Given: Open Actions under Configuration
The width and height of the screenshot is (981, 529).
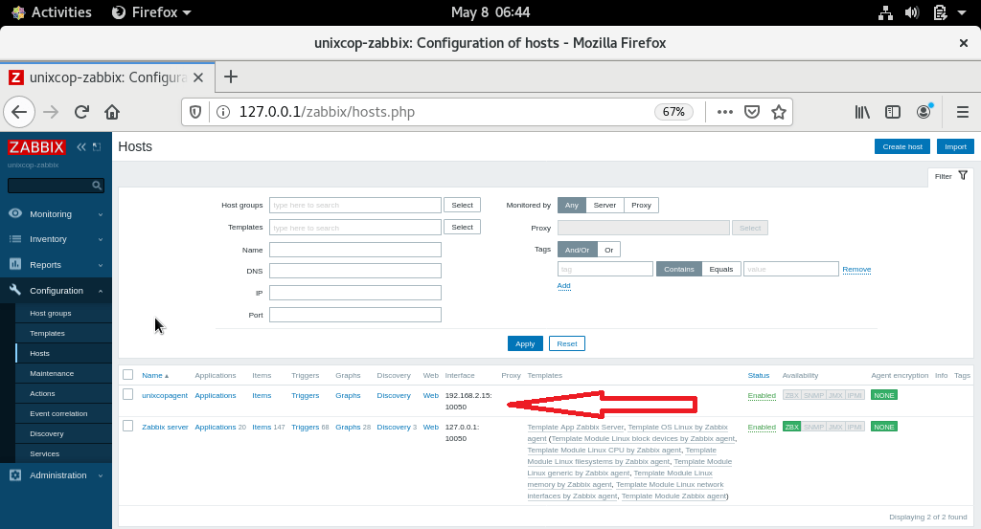Looking at the screenshot, I should pos(42,393).
